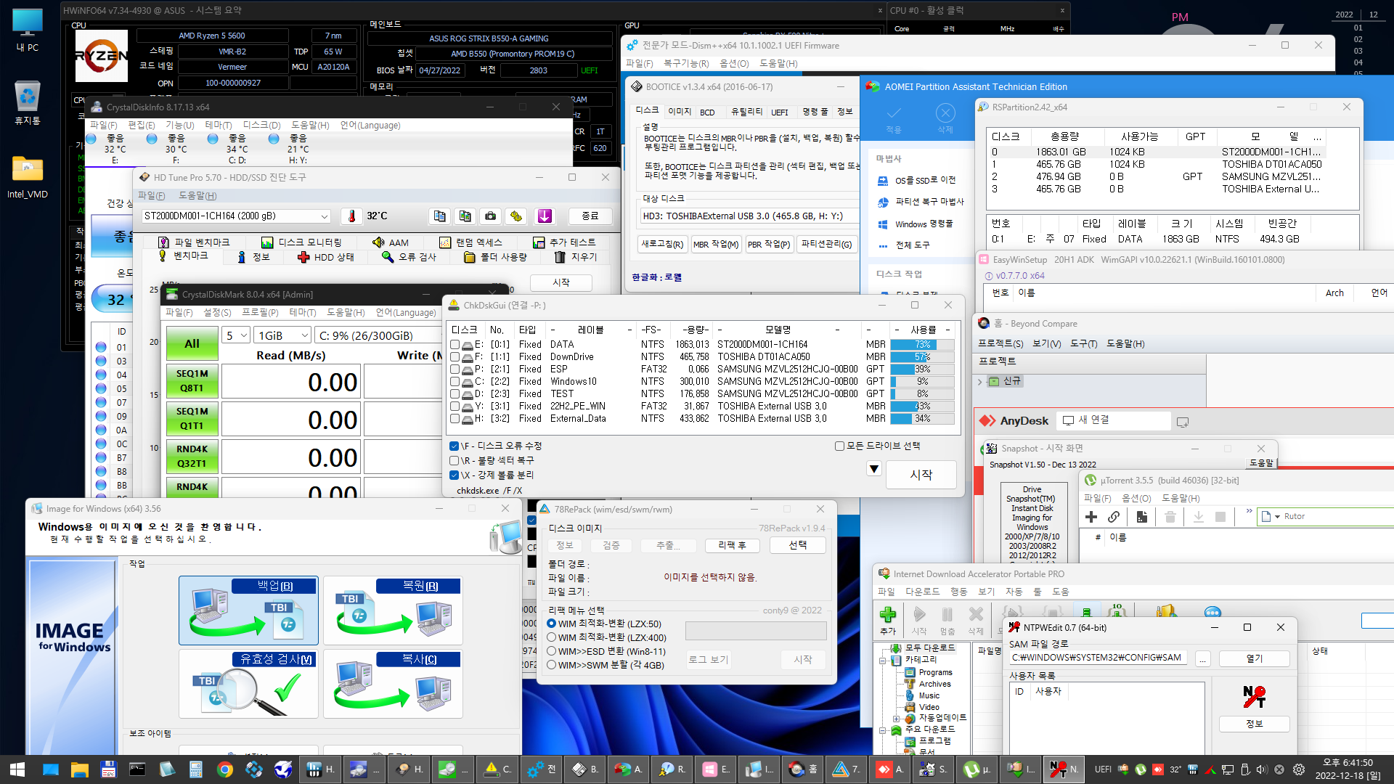
Task: Check the C: Windows10 drive checkbox in ChkDskGui
Action: [x=455, y=382]
